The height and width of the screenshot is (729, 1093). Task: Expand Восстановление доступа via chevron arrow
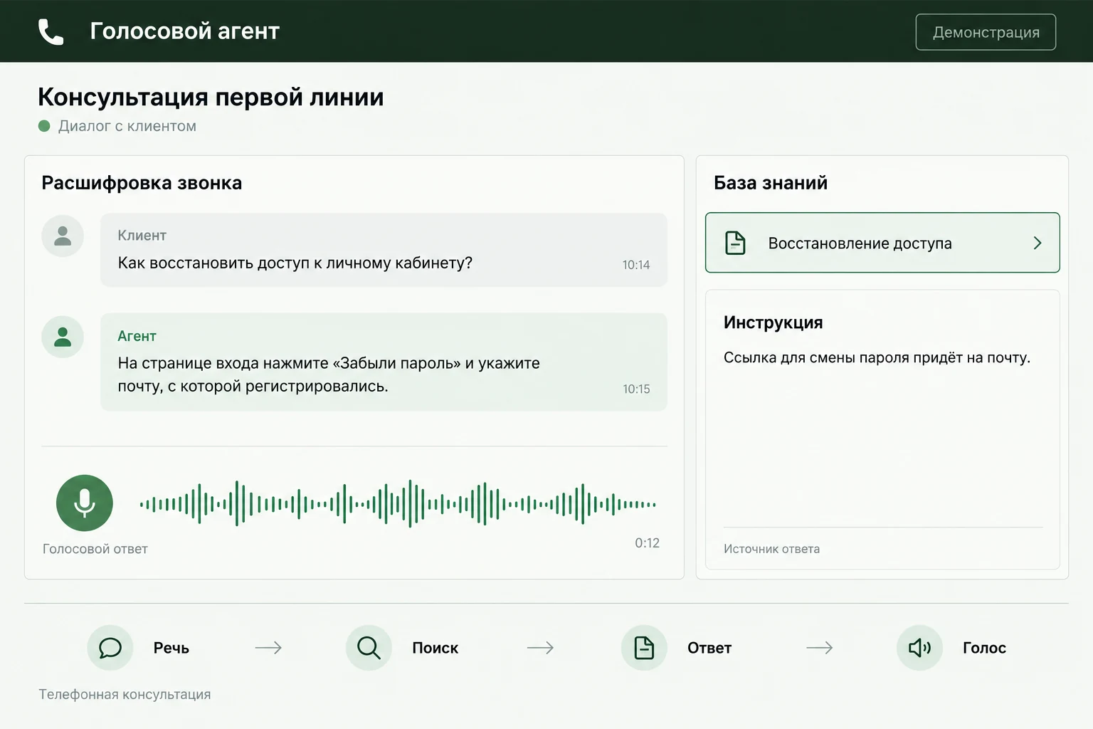tap(1037, 243)
